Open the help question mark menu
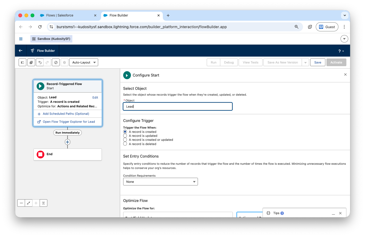Viewport: 365px width, 237px height. click(341, 51)
